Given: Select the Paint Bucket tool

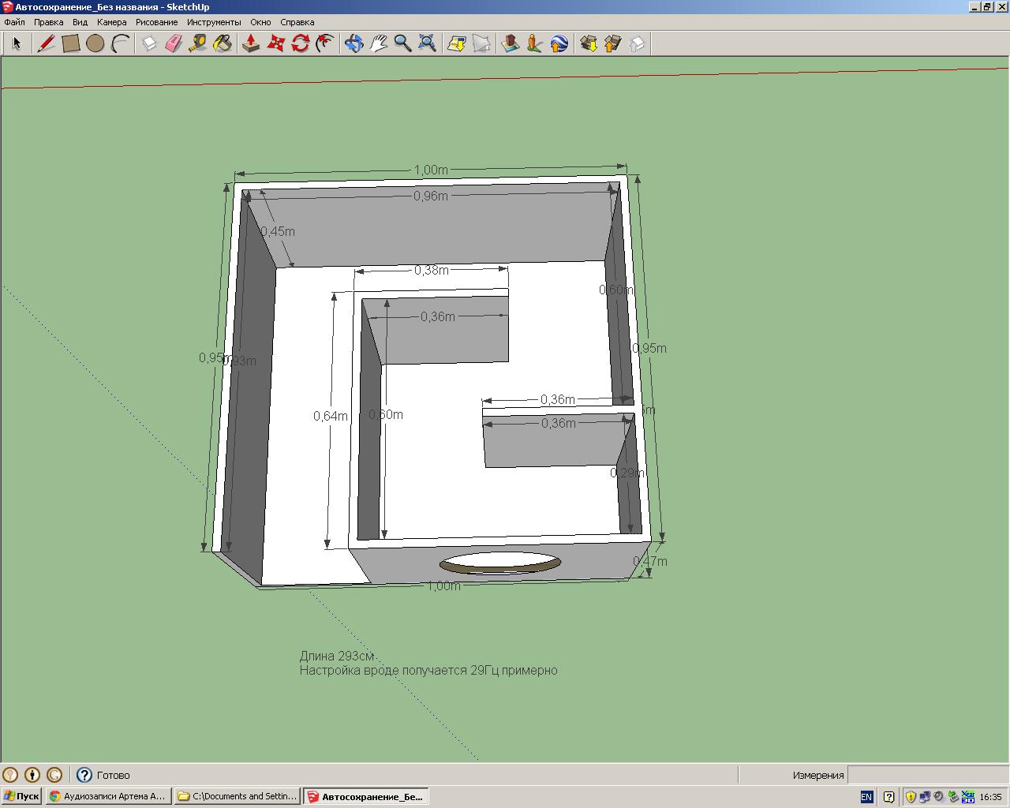Looking at the screenshot, I should tap(223, 43).
